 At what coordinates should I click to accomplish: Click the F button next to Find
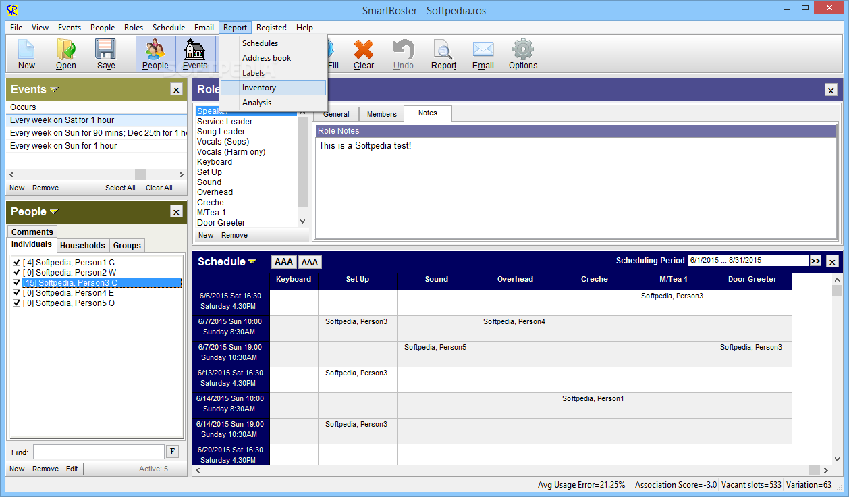172,452
